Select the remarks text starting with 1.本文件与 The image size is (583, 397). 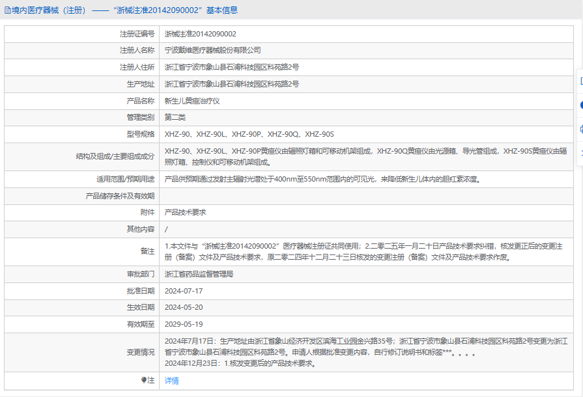pyautogui.click(x=363, y=251)
